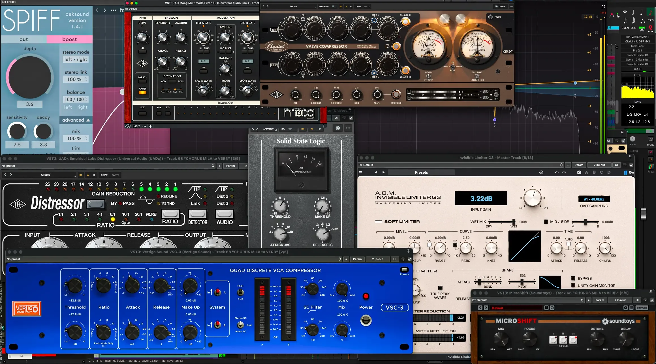Open the stereo mode left / right selector

point(76,59)
